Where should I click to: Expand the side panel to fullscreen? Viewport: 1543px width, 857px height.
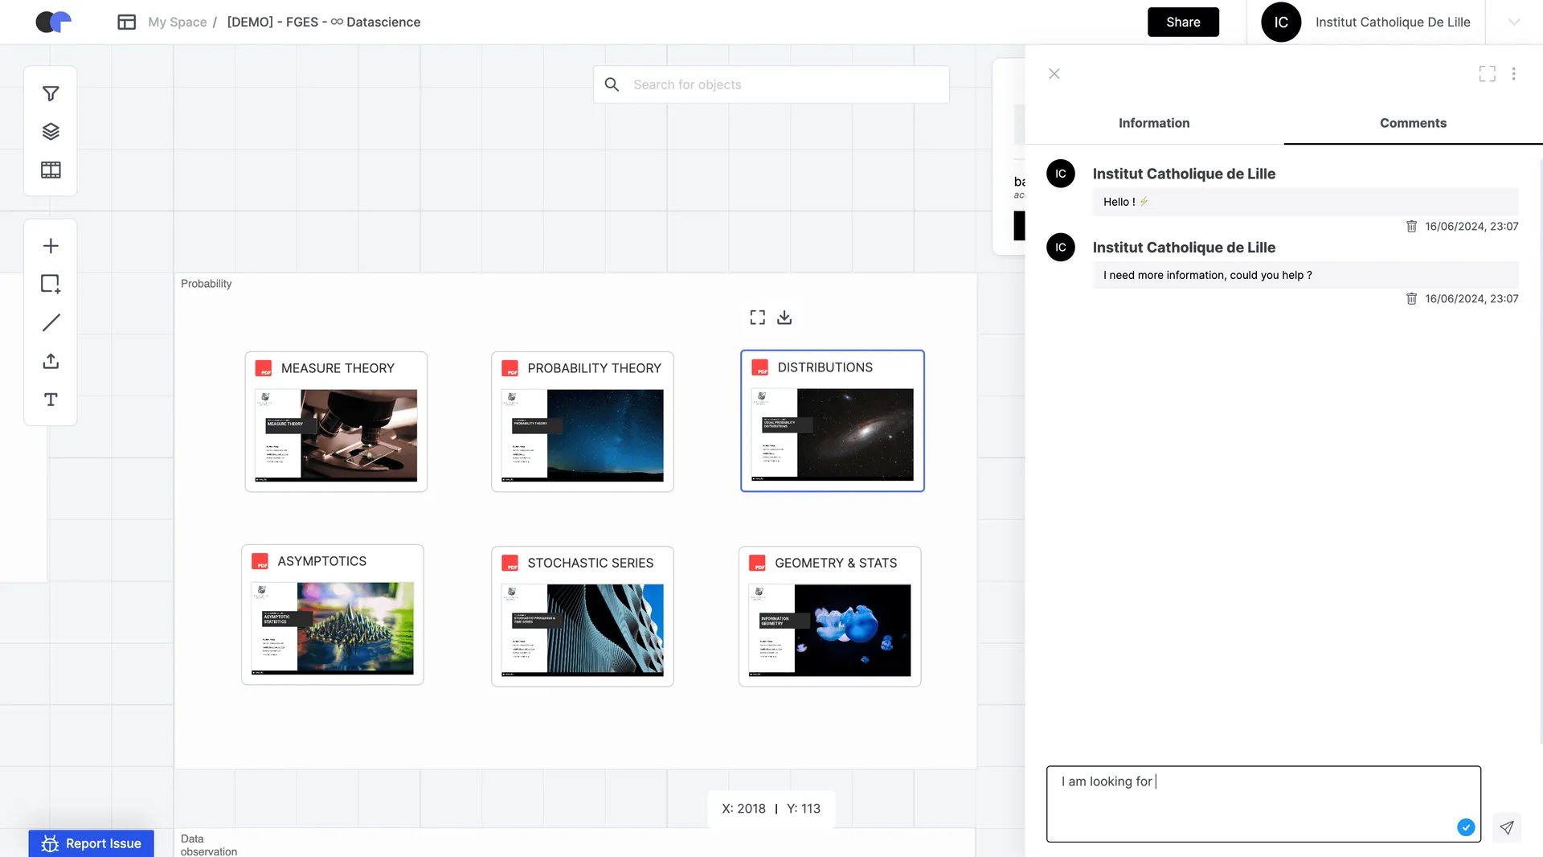(x=1487, y=74)
